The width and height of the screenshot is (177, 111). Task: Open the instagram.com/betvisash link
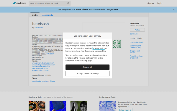click(44, 65)
